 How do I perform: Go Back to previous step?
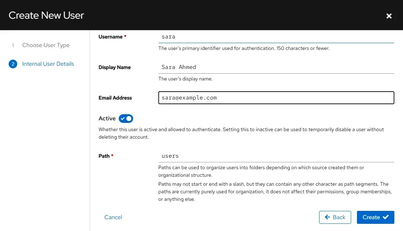(335, 217)
